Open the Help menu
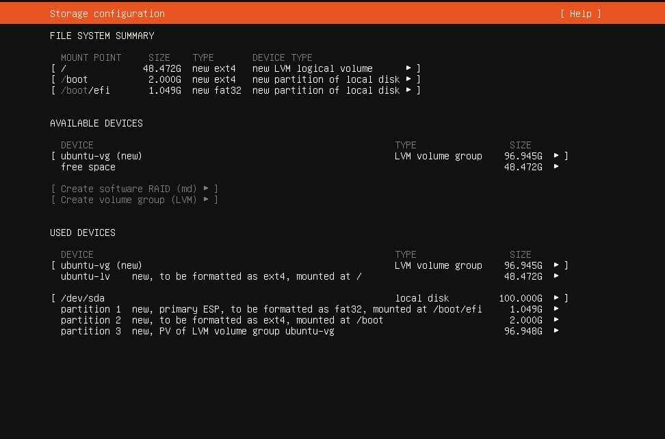Viewport: 665px width, 439px height. [581, 13]
